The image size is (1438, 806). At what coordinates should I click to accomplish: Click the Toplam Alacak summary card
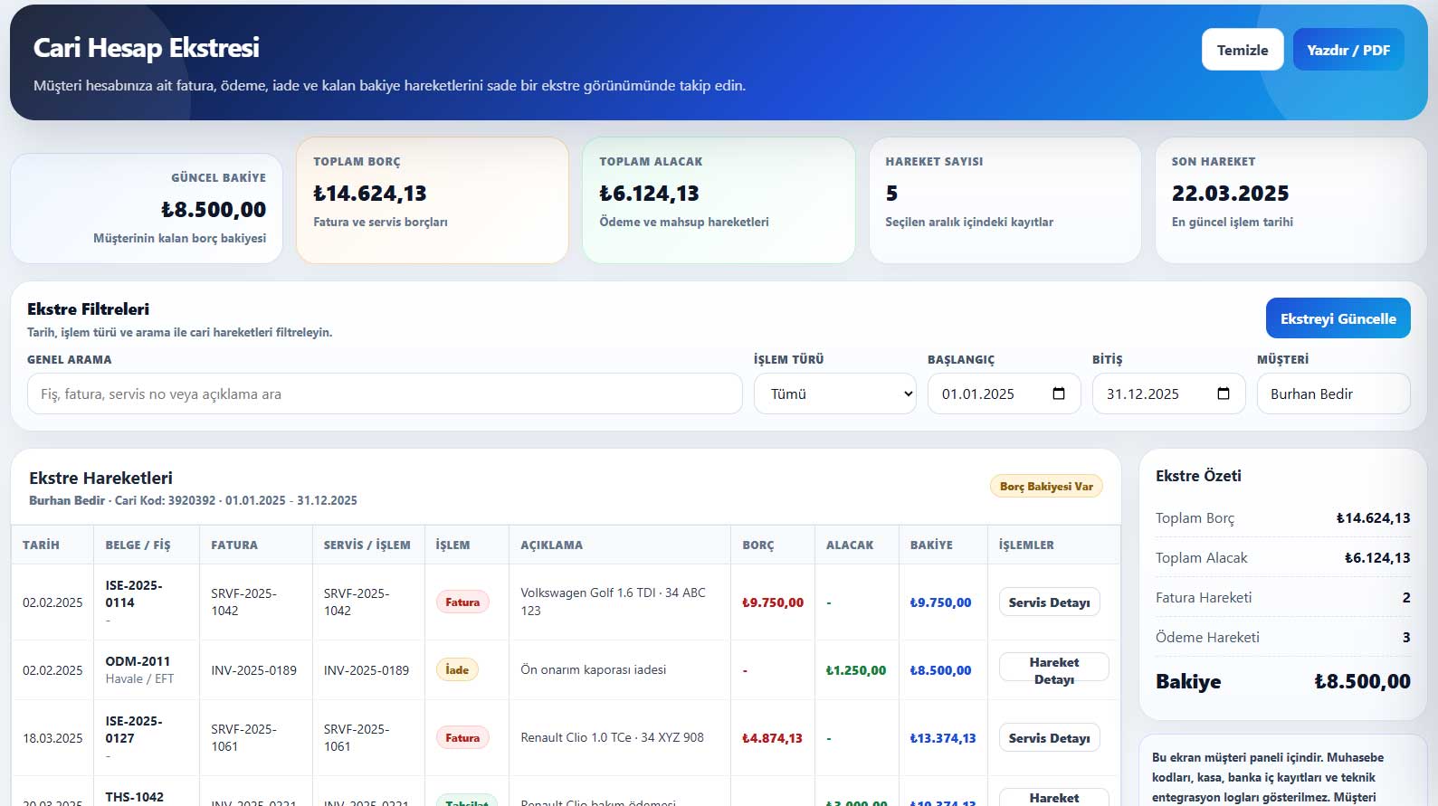coord(719,200)
